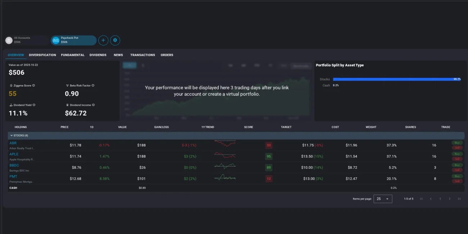Click the blue Stocks allocation bar
Viewport: 468px width, 234px height.
(396, 79)
